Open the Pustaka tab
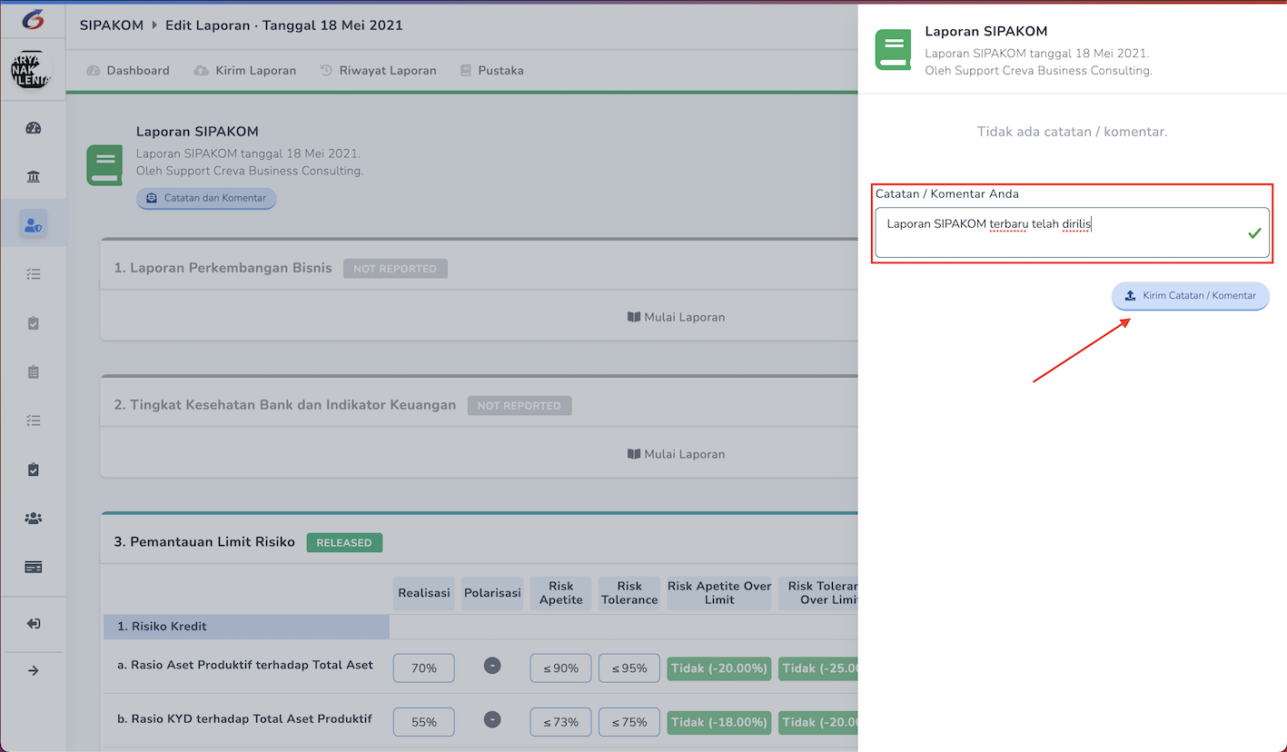The image size is (1287, 752). click(x=491, y=70)
